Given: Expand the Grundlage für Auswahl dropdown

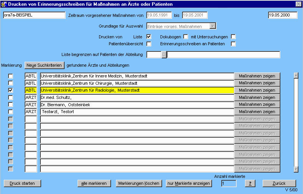Looking at the screenshot, I should tap(213, 26).
